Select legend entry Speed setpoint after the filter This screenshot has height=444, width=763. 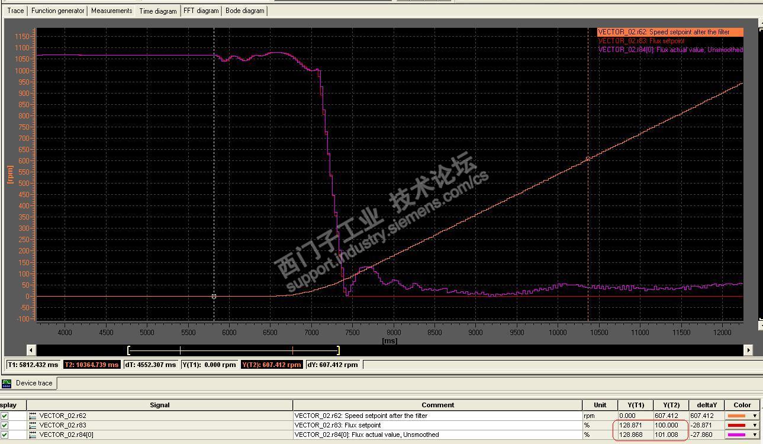[x=669, y=32]
